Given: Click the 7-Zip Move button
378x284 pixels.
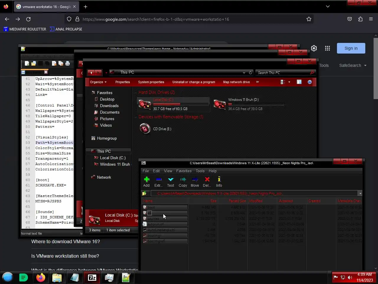Looking at the screenshot, I should point(195,182).
